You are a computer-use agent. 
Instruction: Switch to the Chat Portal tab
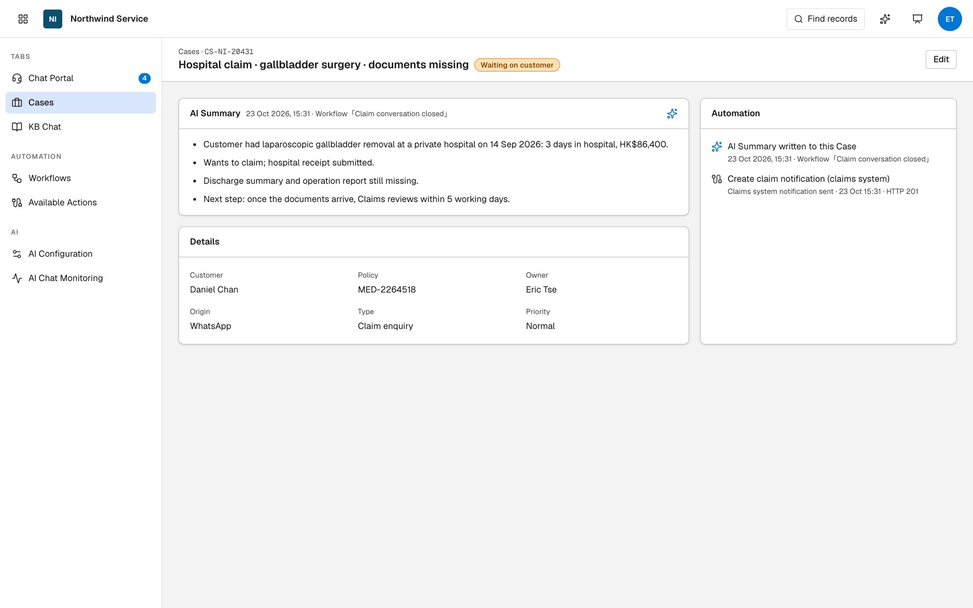pyautogui.click(x=81, y=78)
